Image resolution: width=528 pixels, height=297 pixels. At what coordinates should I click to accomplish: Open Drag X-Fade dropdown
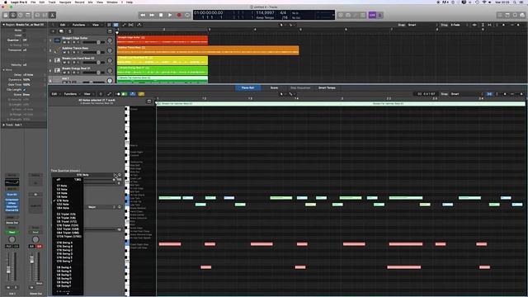459,25
